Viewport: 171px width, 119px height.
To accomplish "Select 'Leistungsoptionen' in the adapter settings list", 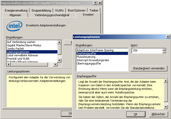I will (x=32, y=52).
